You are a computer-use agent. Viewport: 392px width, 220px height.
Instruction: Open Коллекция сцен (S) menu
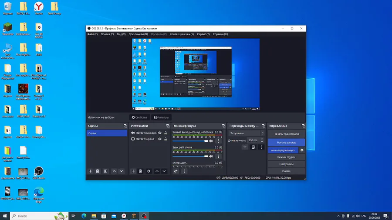pyautogui.click(x=182, y=34)
